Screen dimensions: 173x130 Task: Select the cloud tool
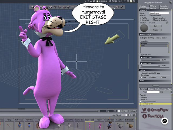(x=73, y=7)
